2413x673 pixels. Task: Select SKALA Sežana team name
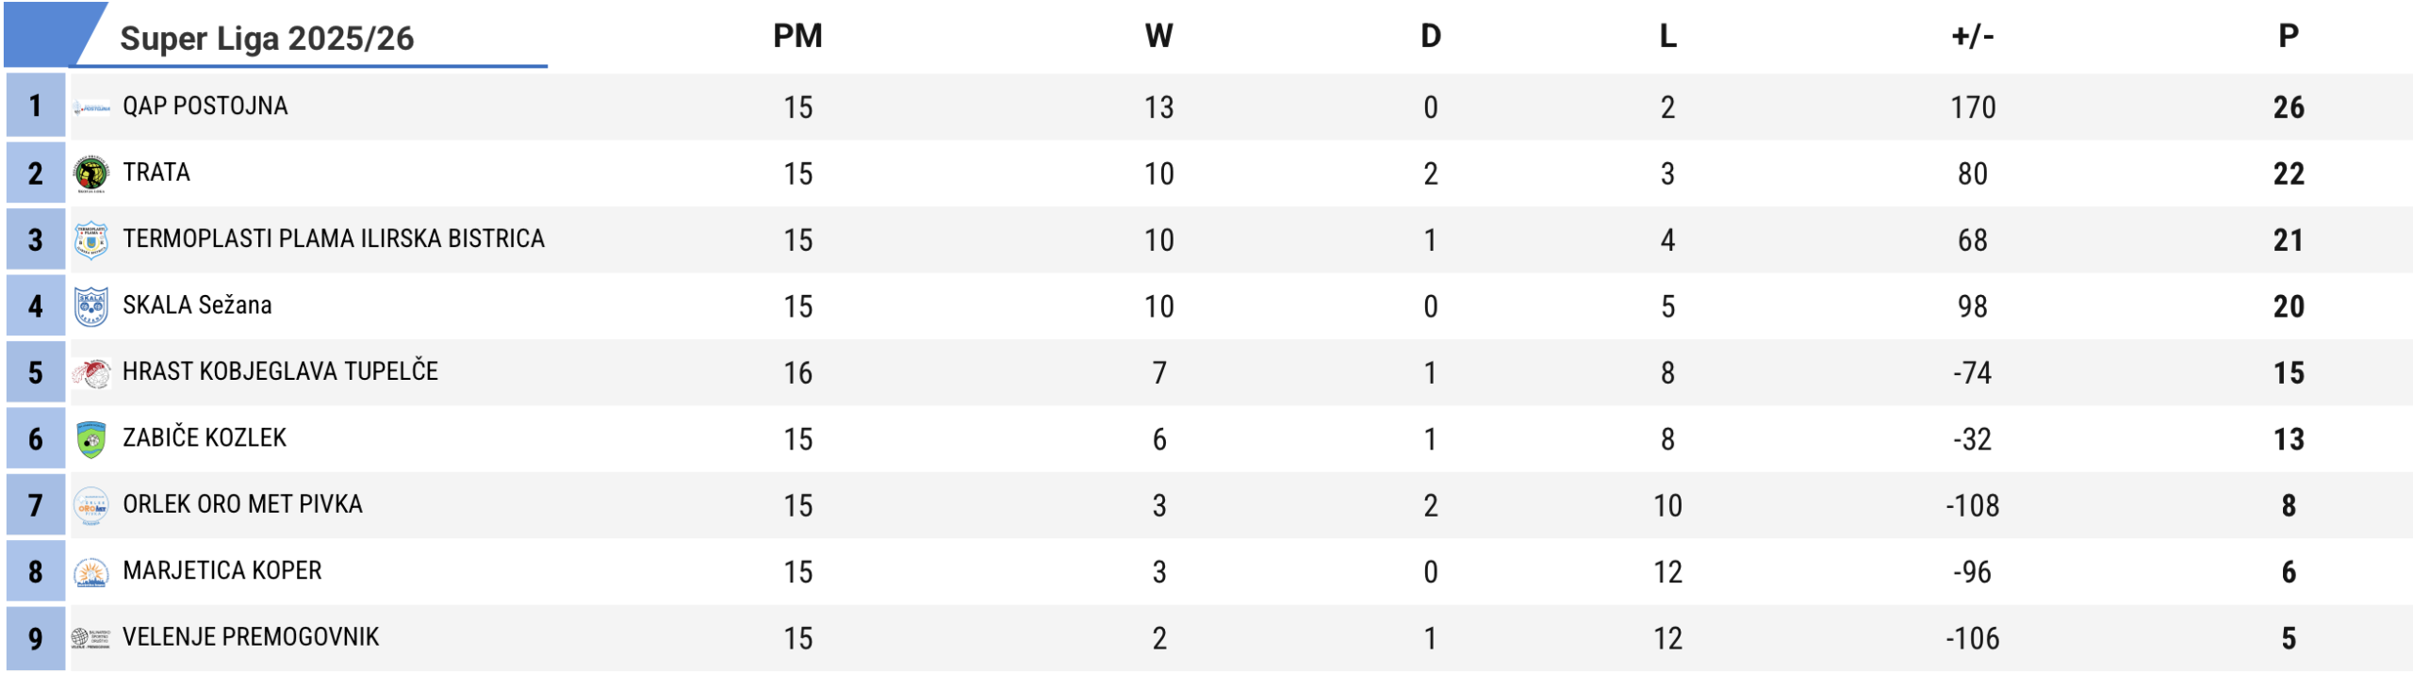coord(197,305)
